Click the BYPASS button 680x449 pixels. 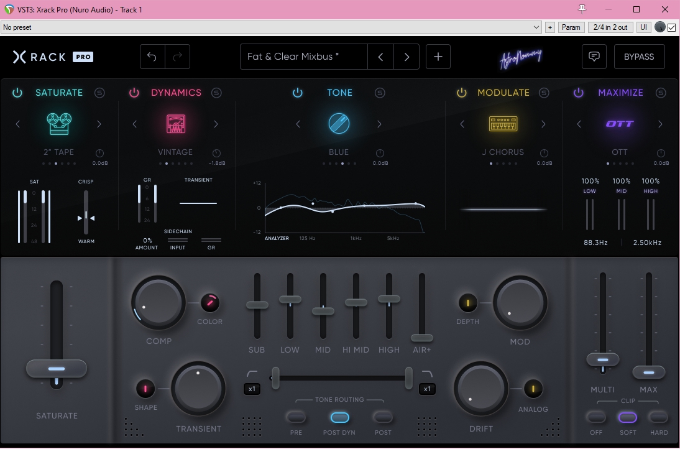pos(639,57)
